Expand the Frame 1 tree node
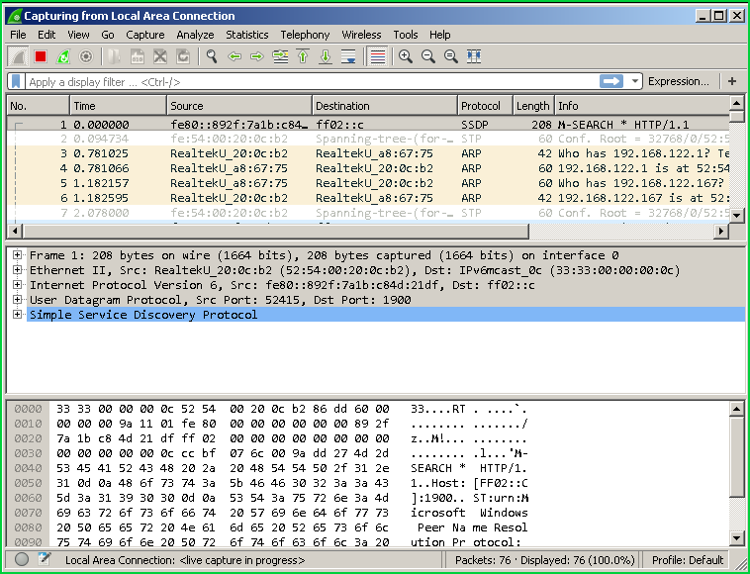The width and height of the screenshot is (750, 574). pos(17,255)
